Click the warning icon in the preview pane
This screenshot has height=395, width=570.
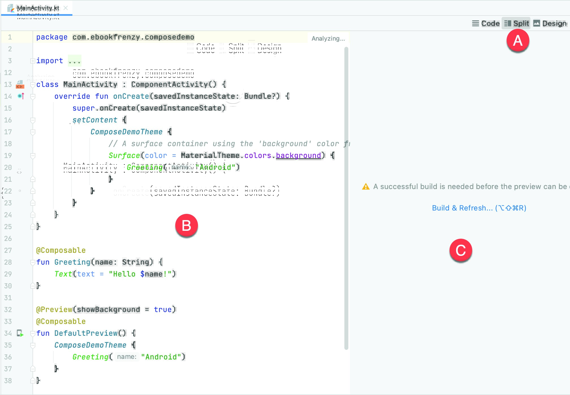tap(366, 186)
